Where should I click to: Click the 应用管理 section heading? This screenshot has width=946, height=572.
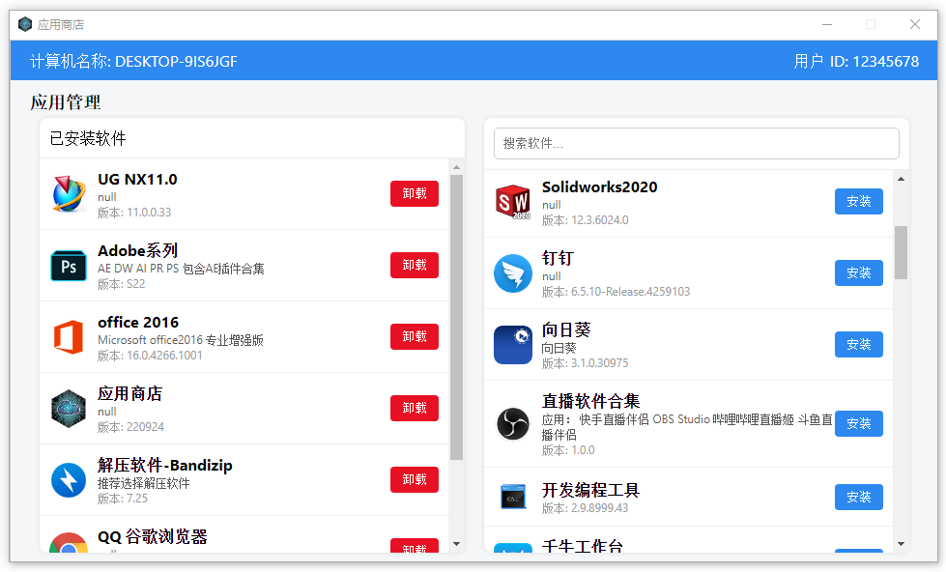click(x=66, y=102)
